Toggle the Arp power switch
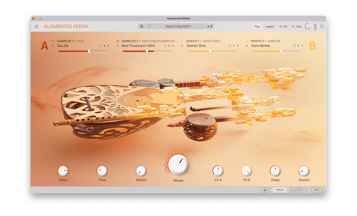The width and height of the screenshot is (357, 216). (293, 26)
